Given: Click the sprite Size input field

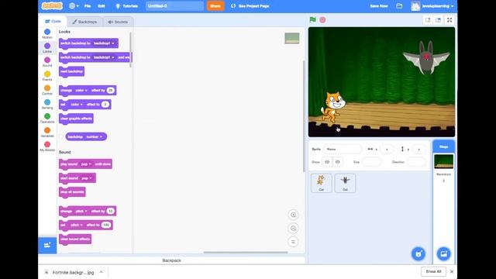Looking at the screenshot, I should tap(372, 162).
